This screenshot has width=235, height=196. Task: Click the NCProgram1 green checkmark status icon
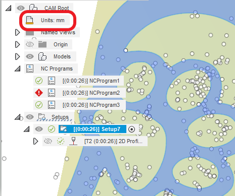tap(39, 81)
